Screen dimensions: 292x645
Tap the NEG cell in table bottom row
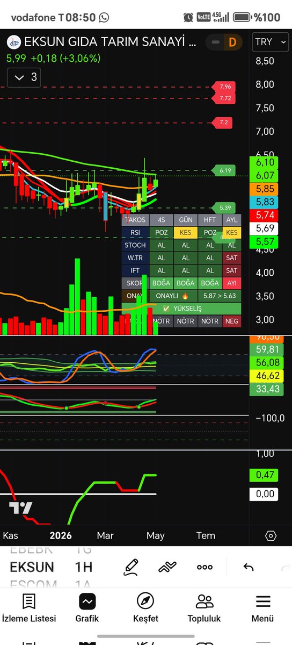[232, 321]
